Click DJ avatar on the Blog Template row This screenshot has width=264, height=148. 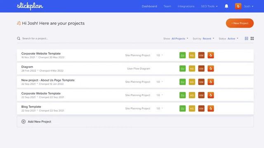[182, 109]
